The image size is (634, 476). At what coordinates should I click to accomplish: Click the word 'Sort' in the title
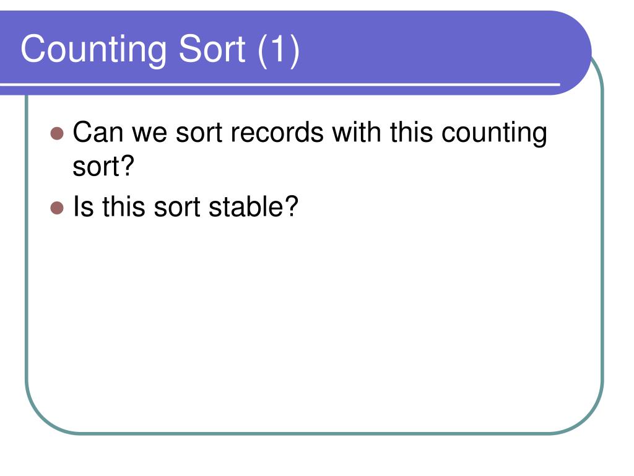coord(212,48)
